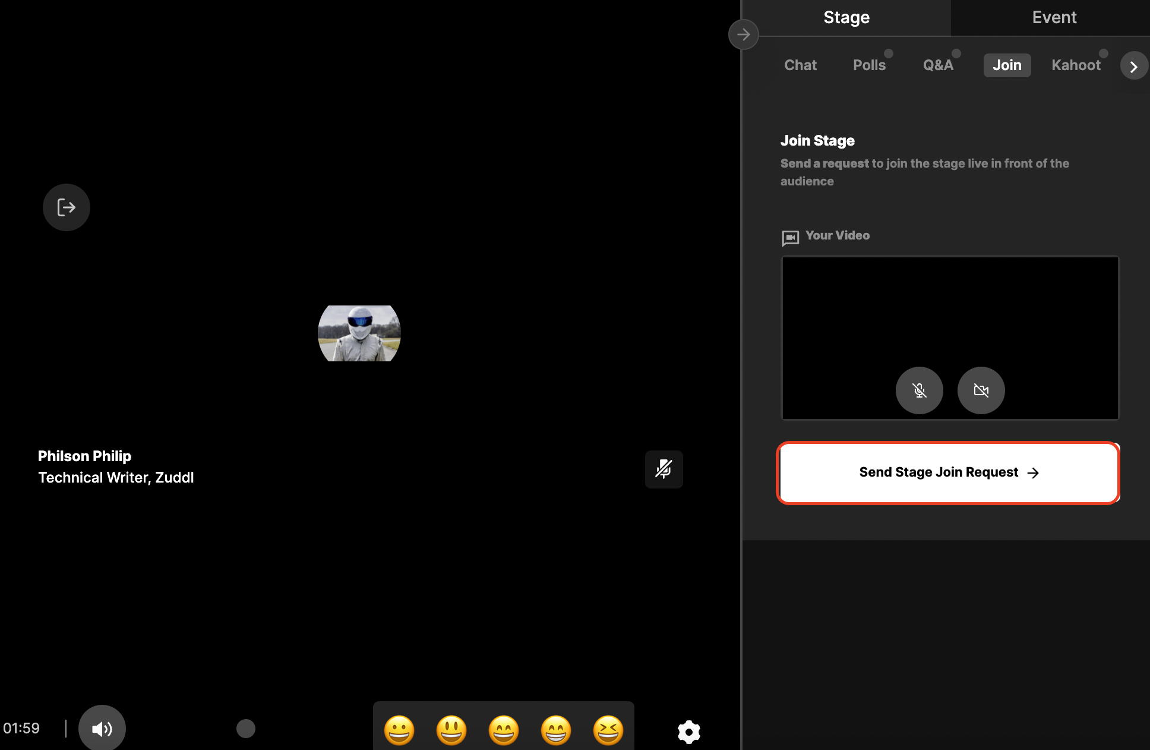Open the settings gear icon
This screenshot has height=750, width=1150.
[x=689, y=732]
